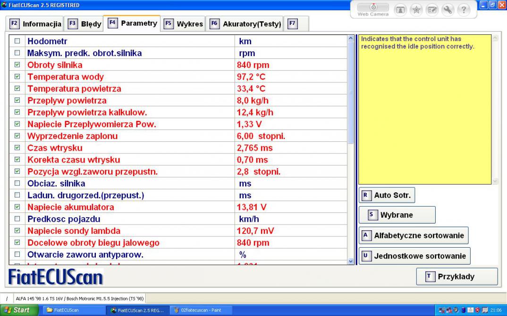Check the Otwarcie zaworu antyparow. checkbox
Screen dimensions: 507x316
point(17,254)
